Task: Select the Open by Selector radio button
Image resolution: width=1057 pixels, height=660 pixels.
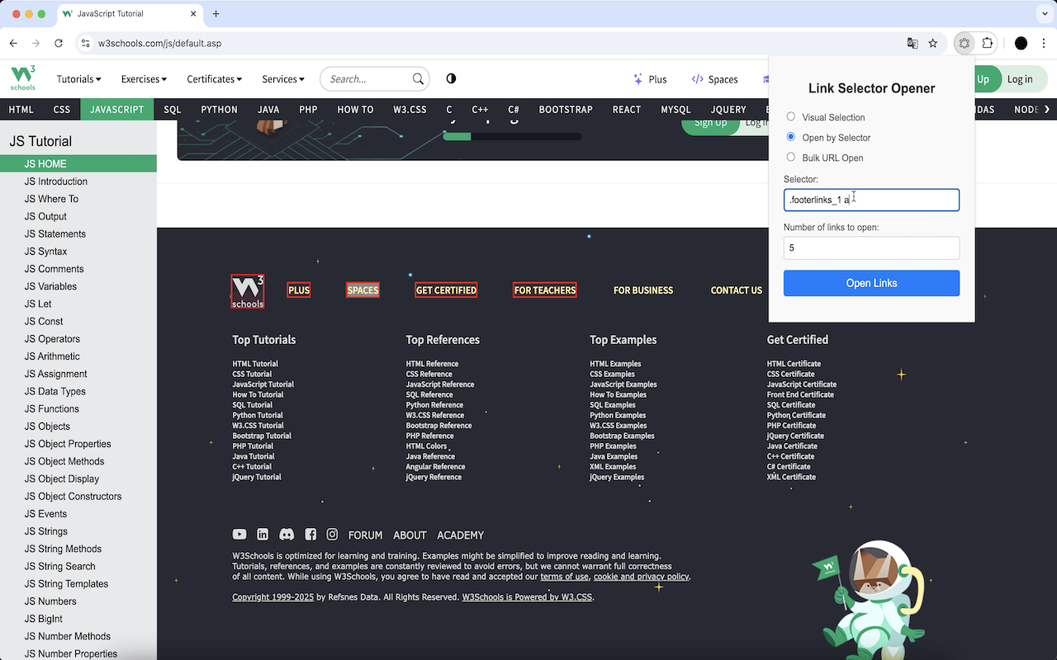Action: (x=790, y=137)
